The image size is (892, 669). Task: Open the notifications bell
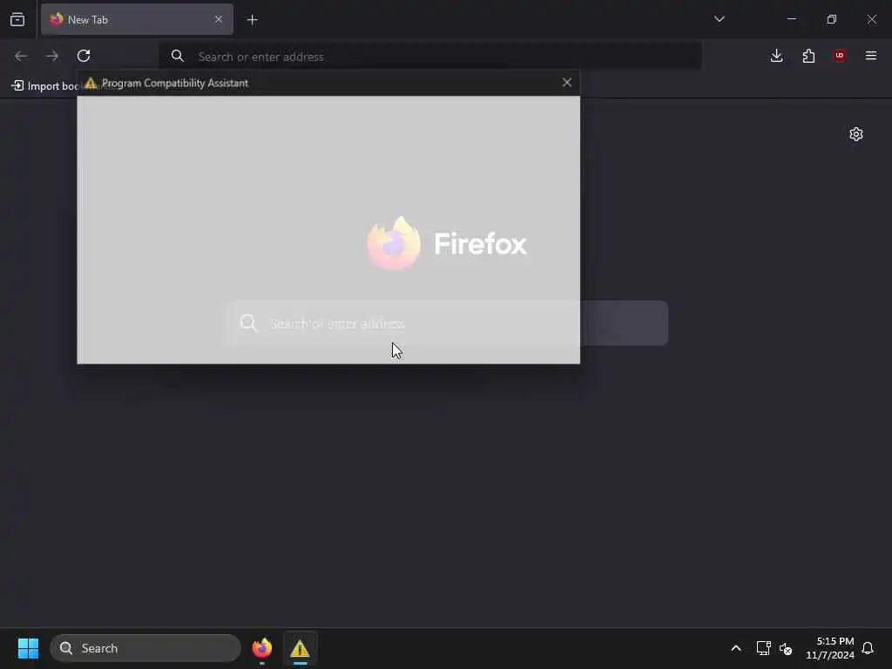tap(868, 648)
